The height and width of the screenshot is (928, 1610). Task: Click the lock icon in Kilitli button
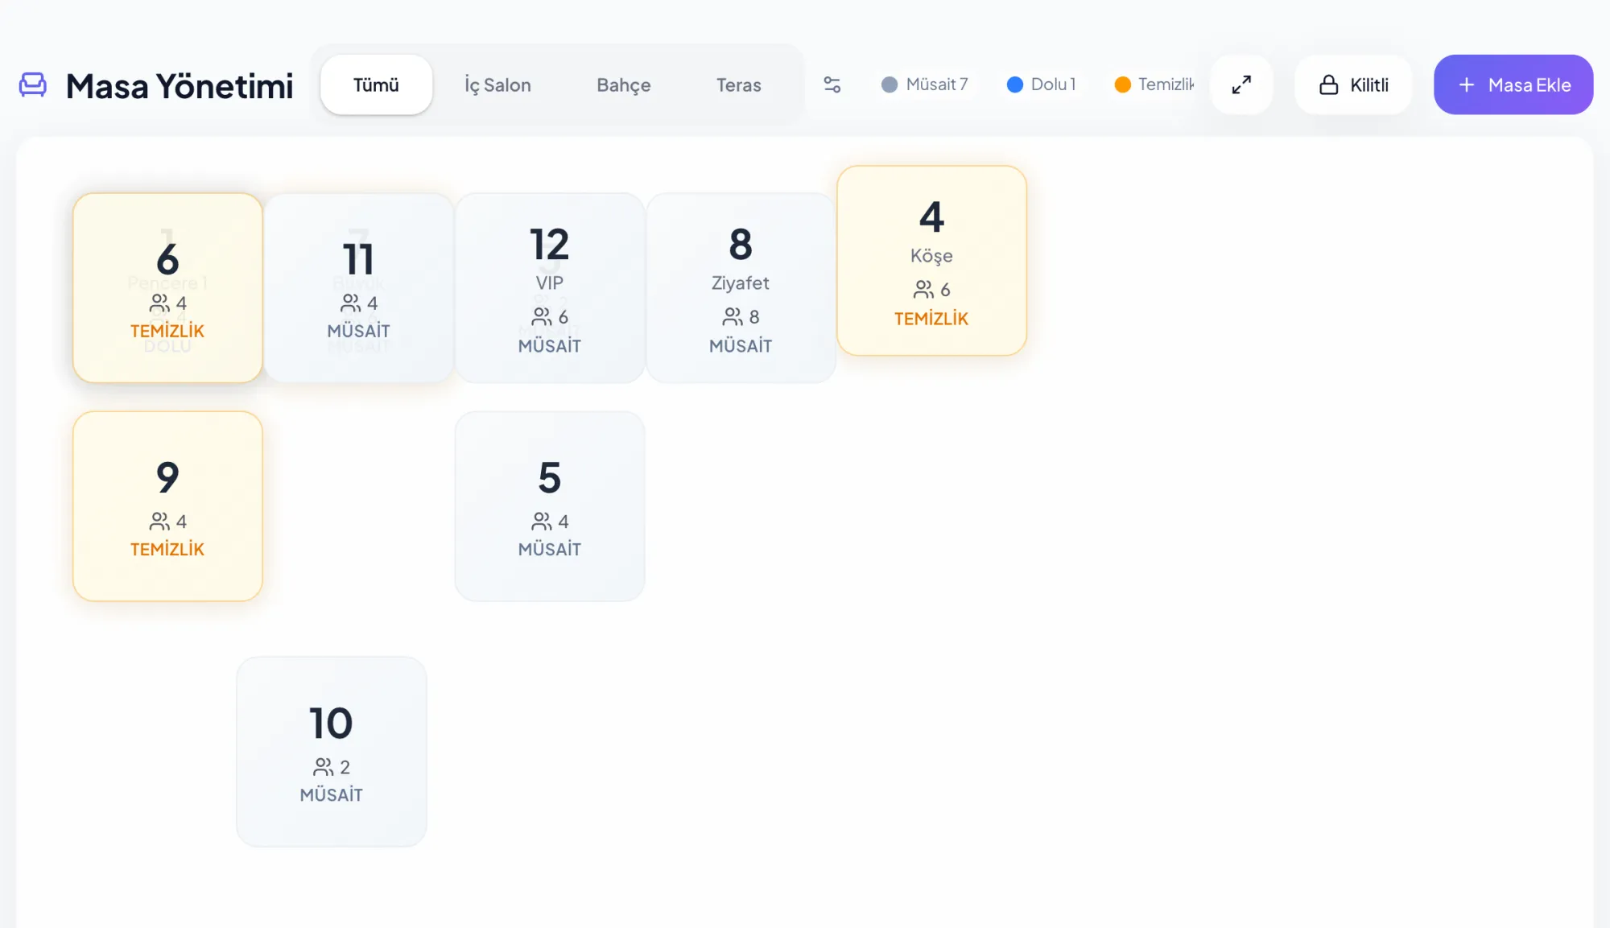click(x=1328, y=85)
